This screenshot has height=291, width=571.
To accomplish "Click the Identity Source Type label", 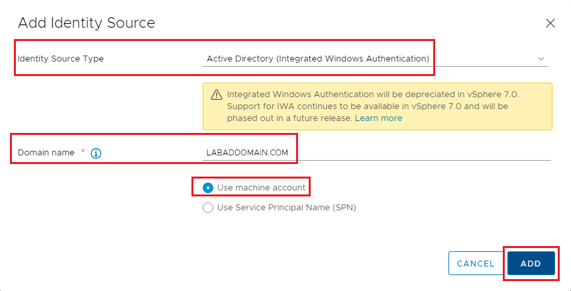I will 60,59.
